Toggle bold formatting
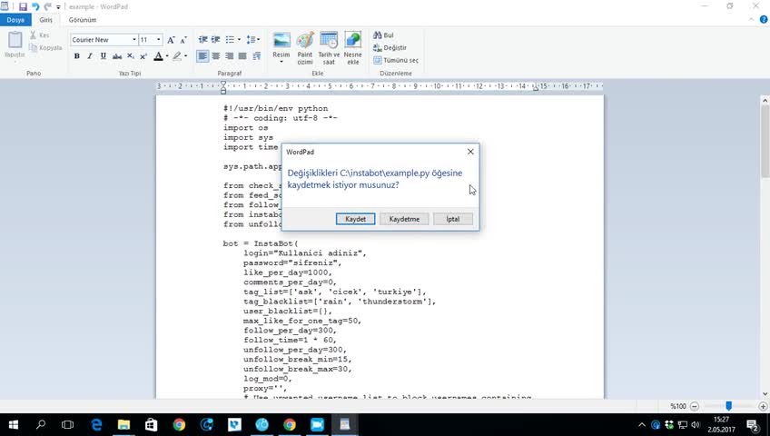770x436 pixels. [x=76, y=56]
